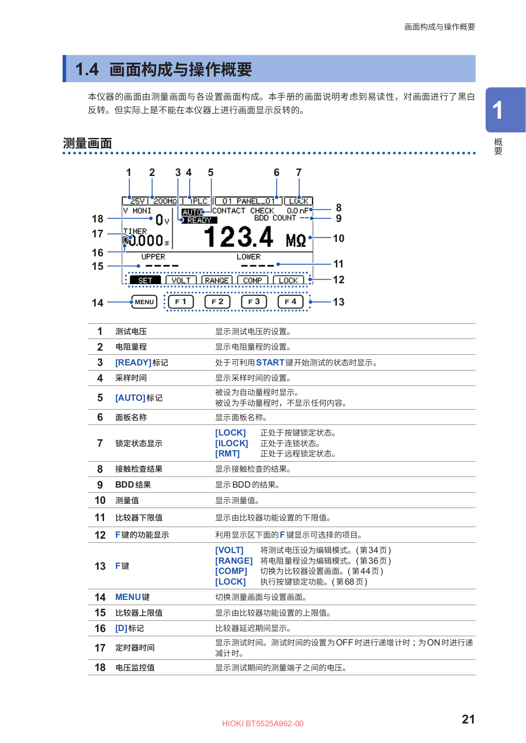Click the 'V MONI' label on the display
526x743 pixels.
(138, 211)
